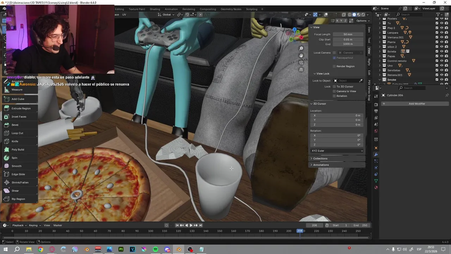451x254 pixels.
Task: Open the UV menu in viewport header
Action: [124, 14]
